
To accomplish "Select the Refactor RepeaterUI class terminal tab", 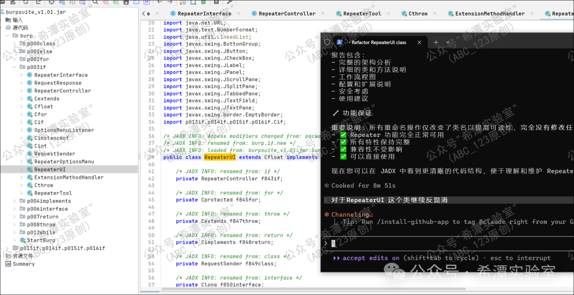I will (379, 42).
